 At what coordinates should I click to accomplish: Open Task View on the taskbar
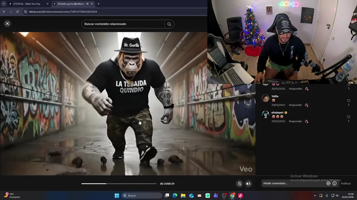(x=167, y=196)
